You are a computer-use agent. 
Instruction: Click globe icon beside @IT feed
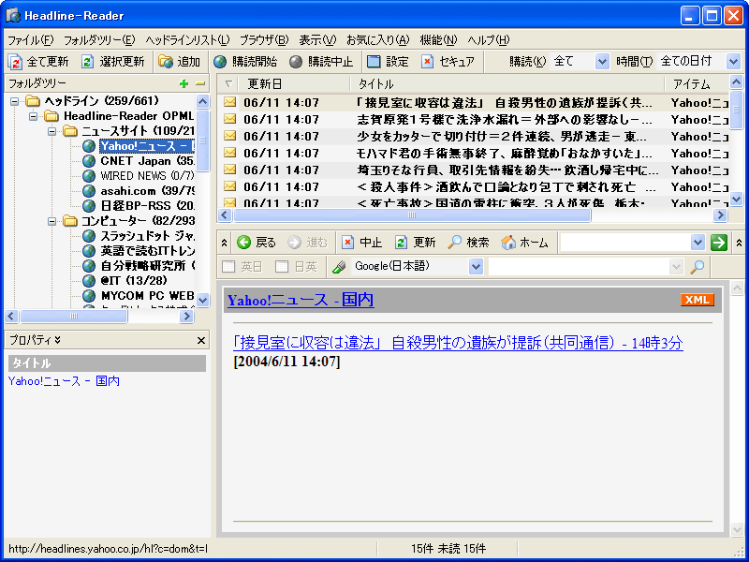click(89, 280)
